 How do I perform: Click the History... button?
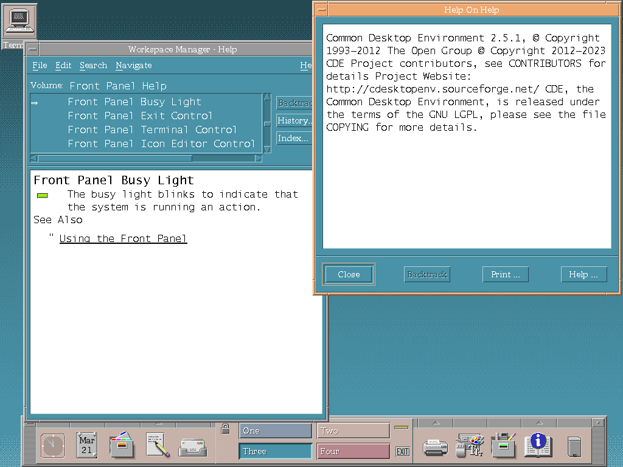(294, 120)
